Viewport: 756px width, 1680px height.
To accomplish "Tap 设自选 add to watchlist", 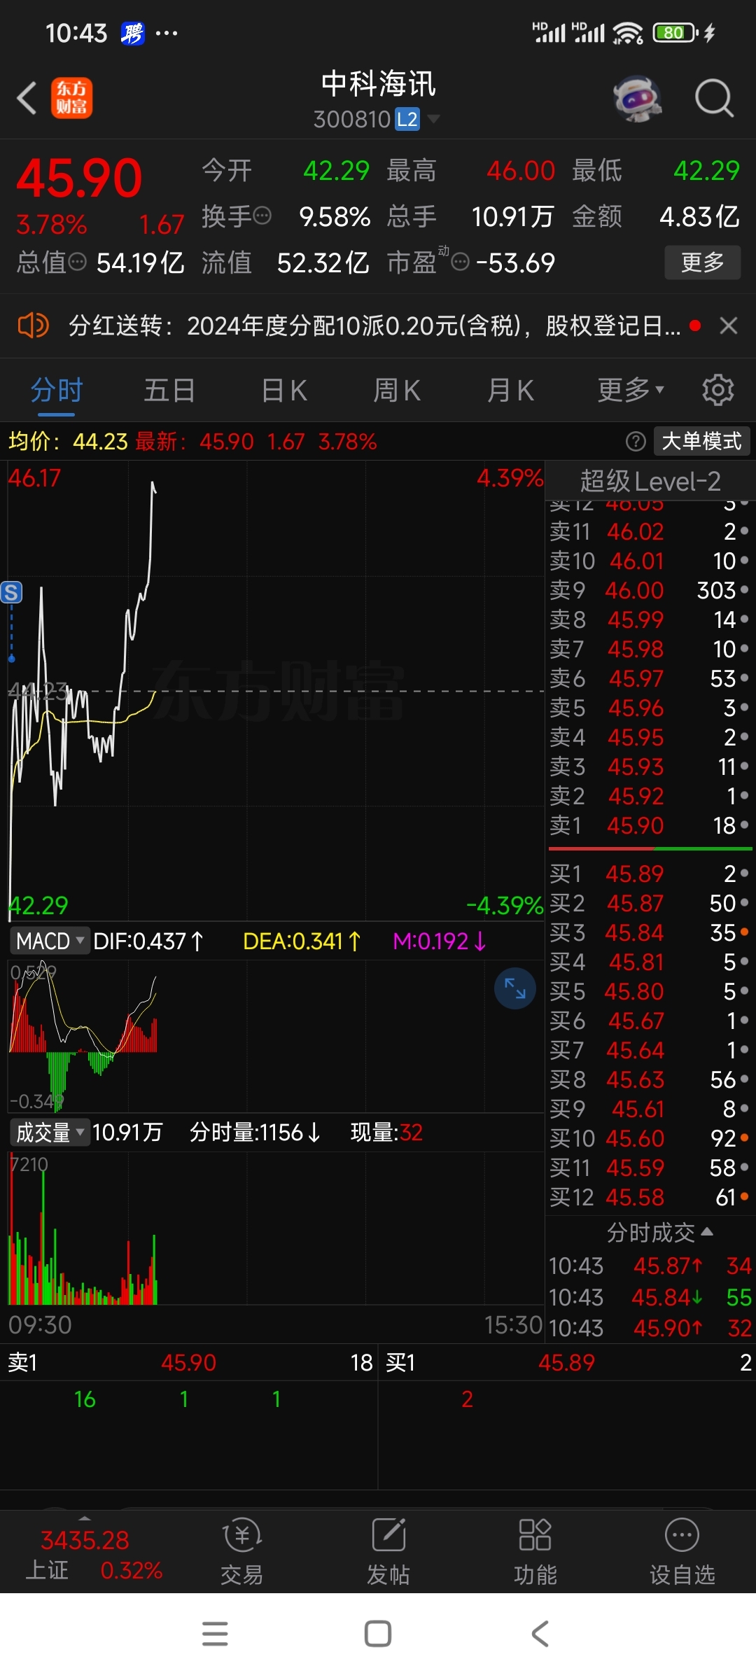I will [682, 1553].
